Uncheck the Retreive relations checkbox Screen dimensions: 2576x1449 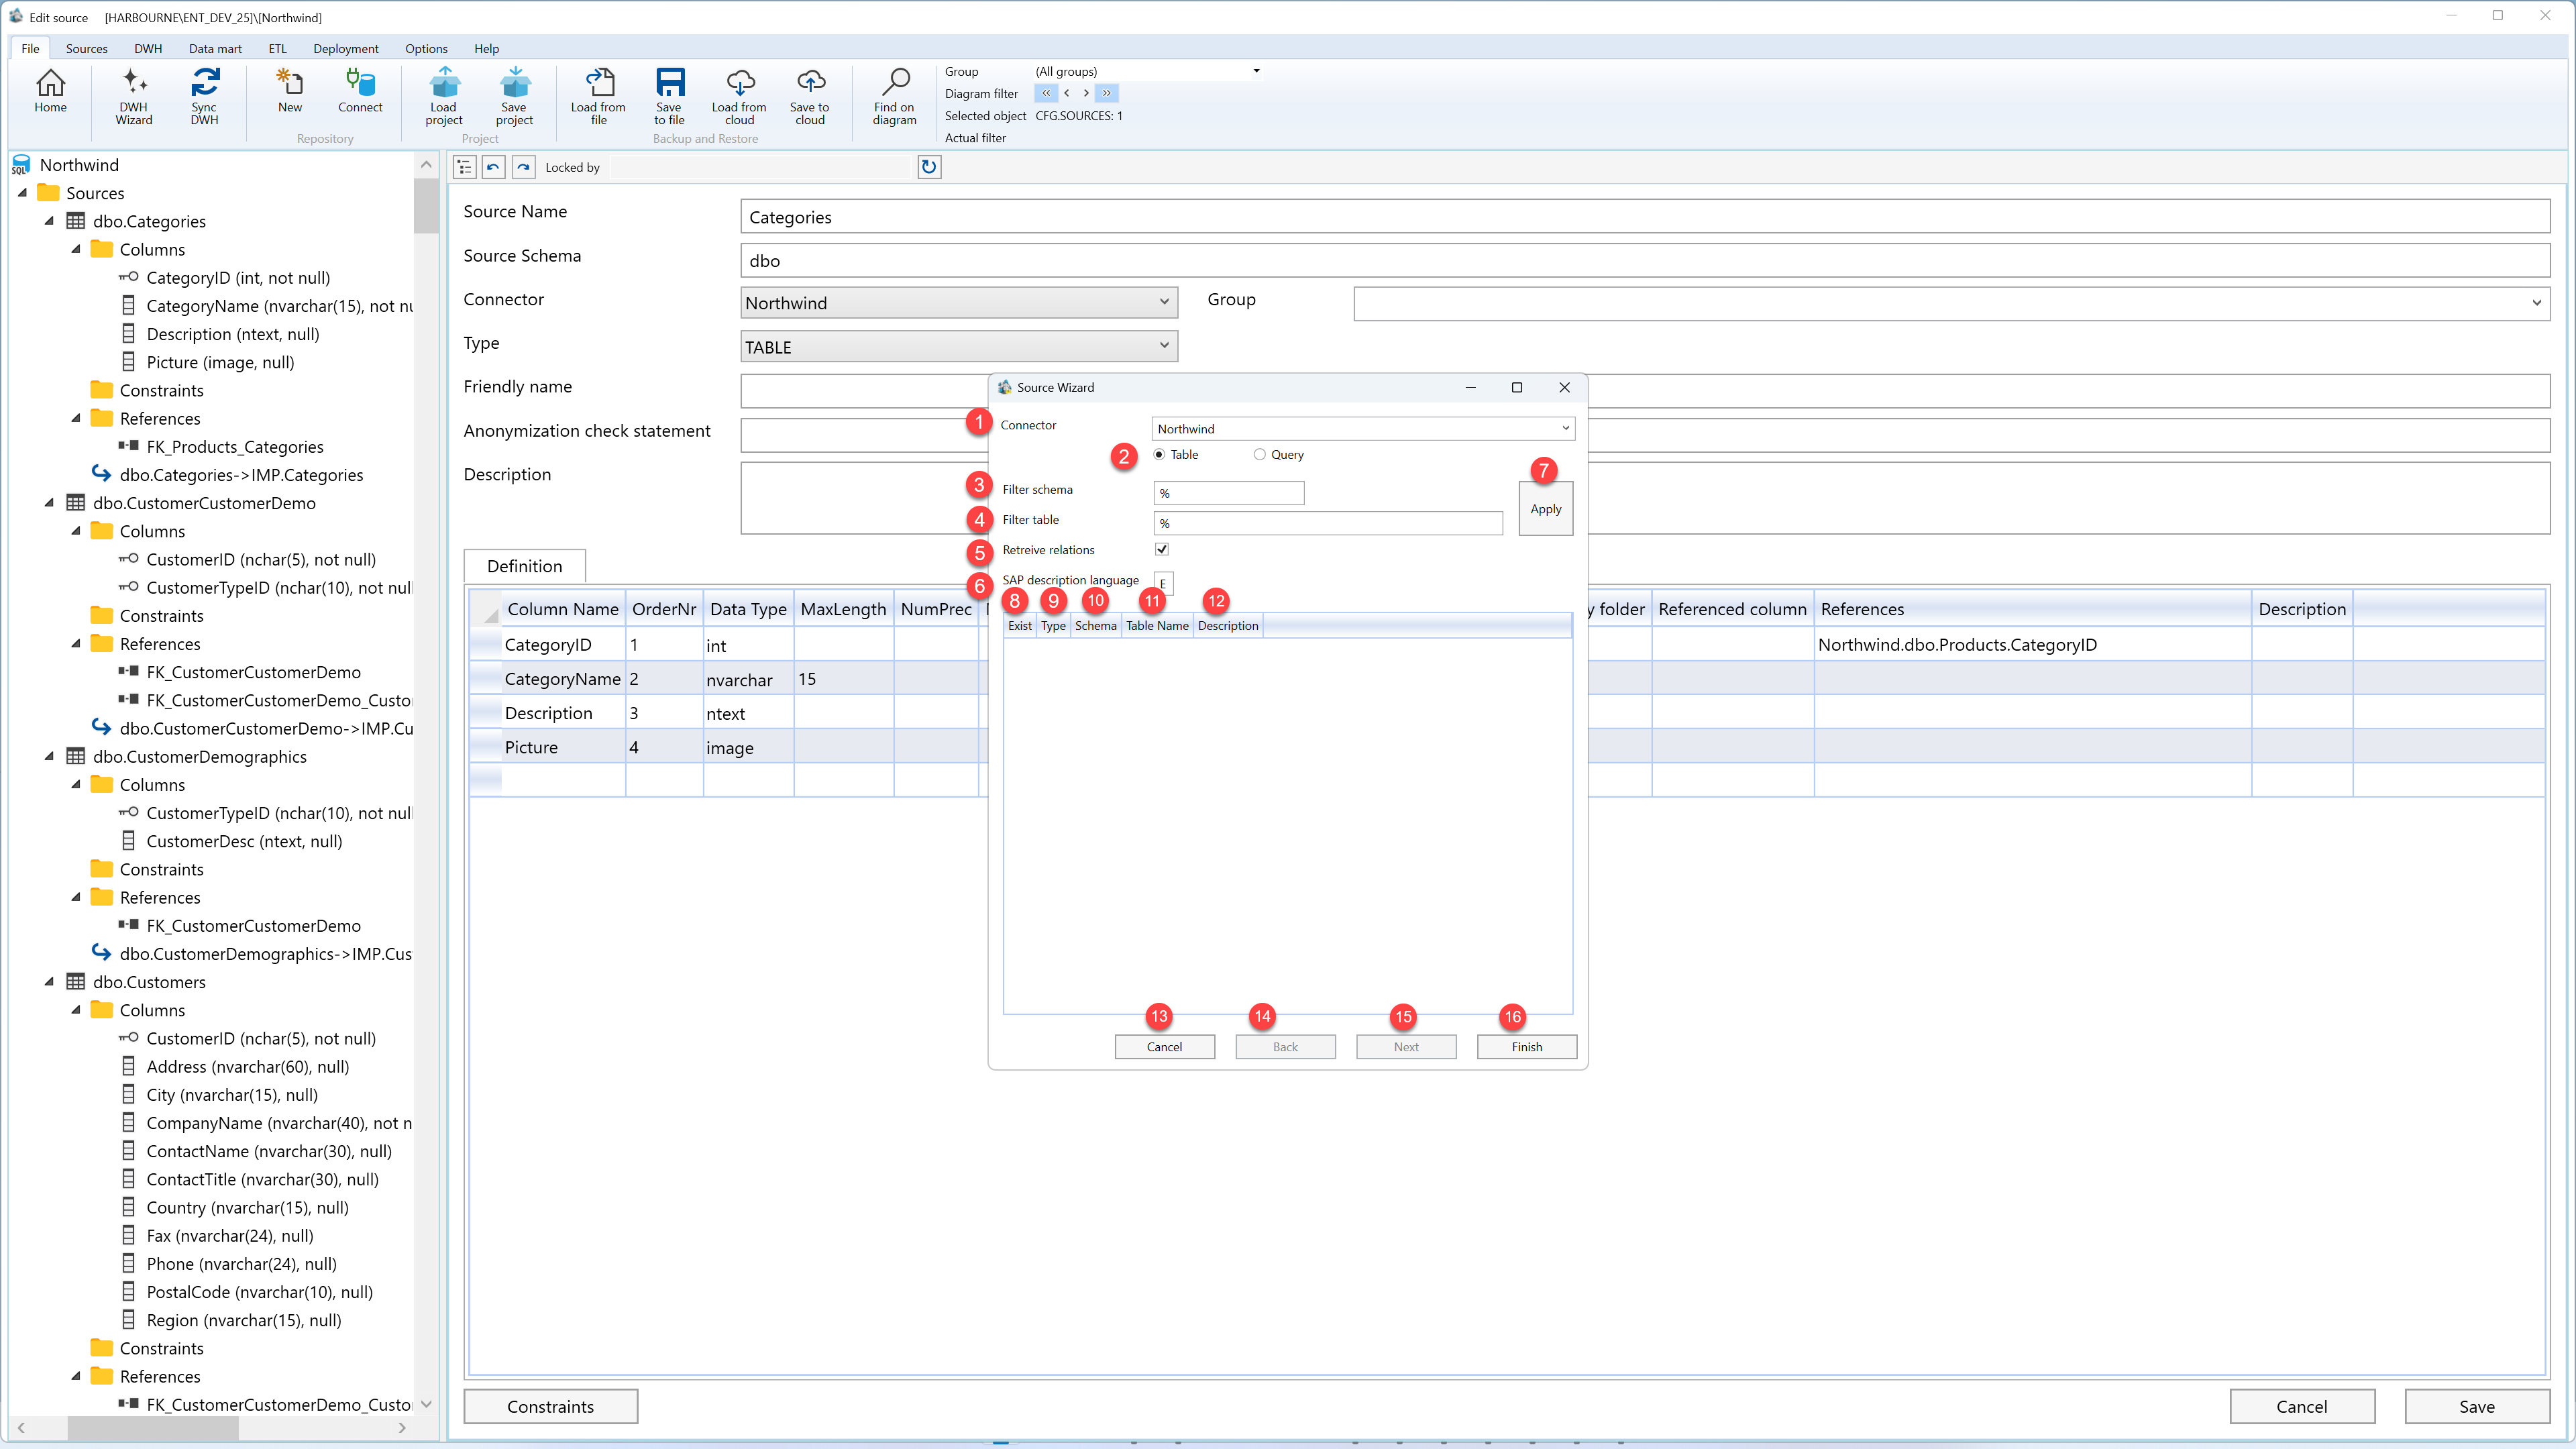pyautogui.click(x=1162, y=549)
